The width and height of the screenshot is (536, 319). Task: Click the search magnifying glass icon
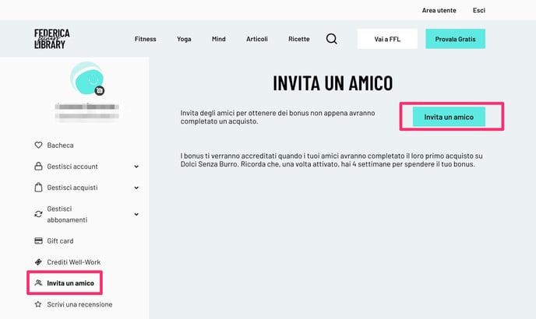click(x=331, y=39)
